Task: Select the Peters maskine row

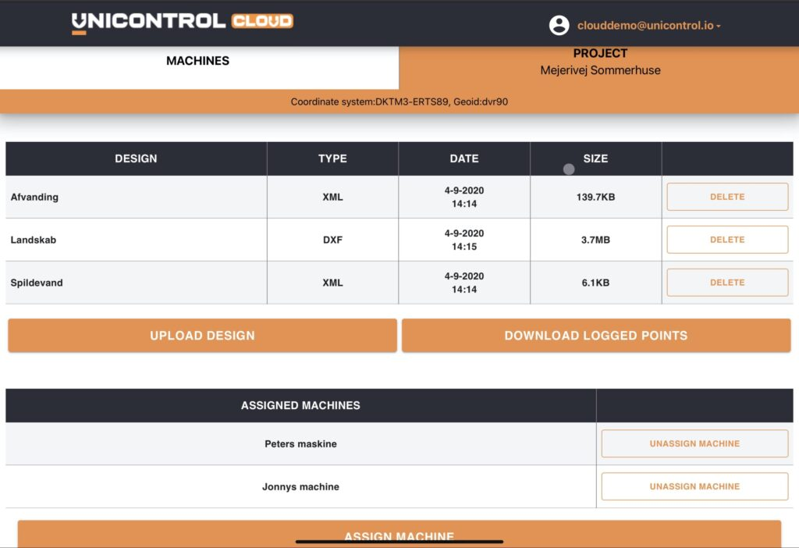Action: click(x=300, y=443)
